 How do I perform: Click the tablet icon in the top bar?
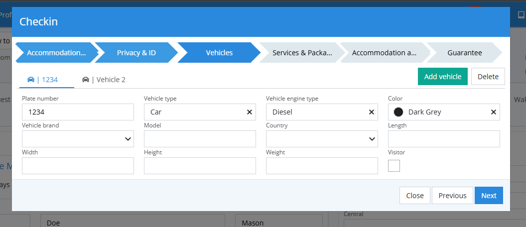[x=521, y=15]
